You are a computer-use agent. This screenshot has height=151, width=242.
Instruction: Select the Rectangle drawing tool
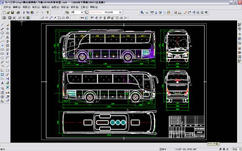point(3,54)
